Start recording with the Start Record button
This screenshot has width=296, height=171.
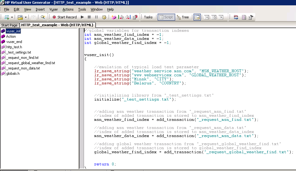point(65,17)
